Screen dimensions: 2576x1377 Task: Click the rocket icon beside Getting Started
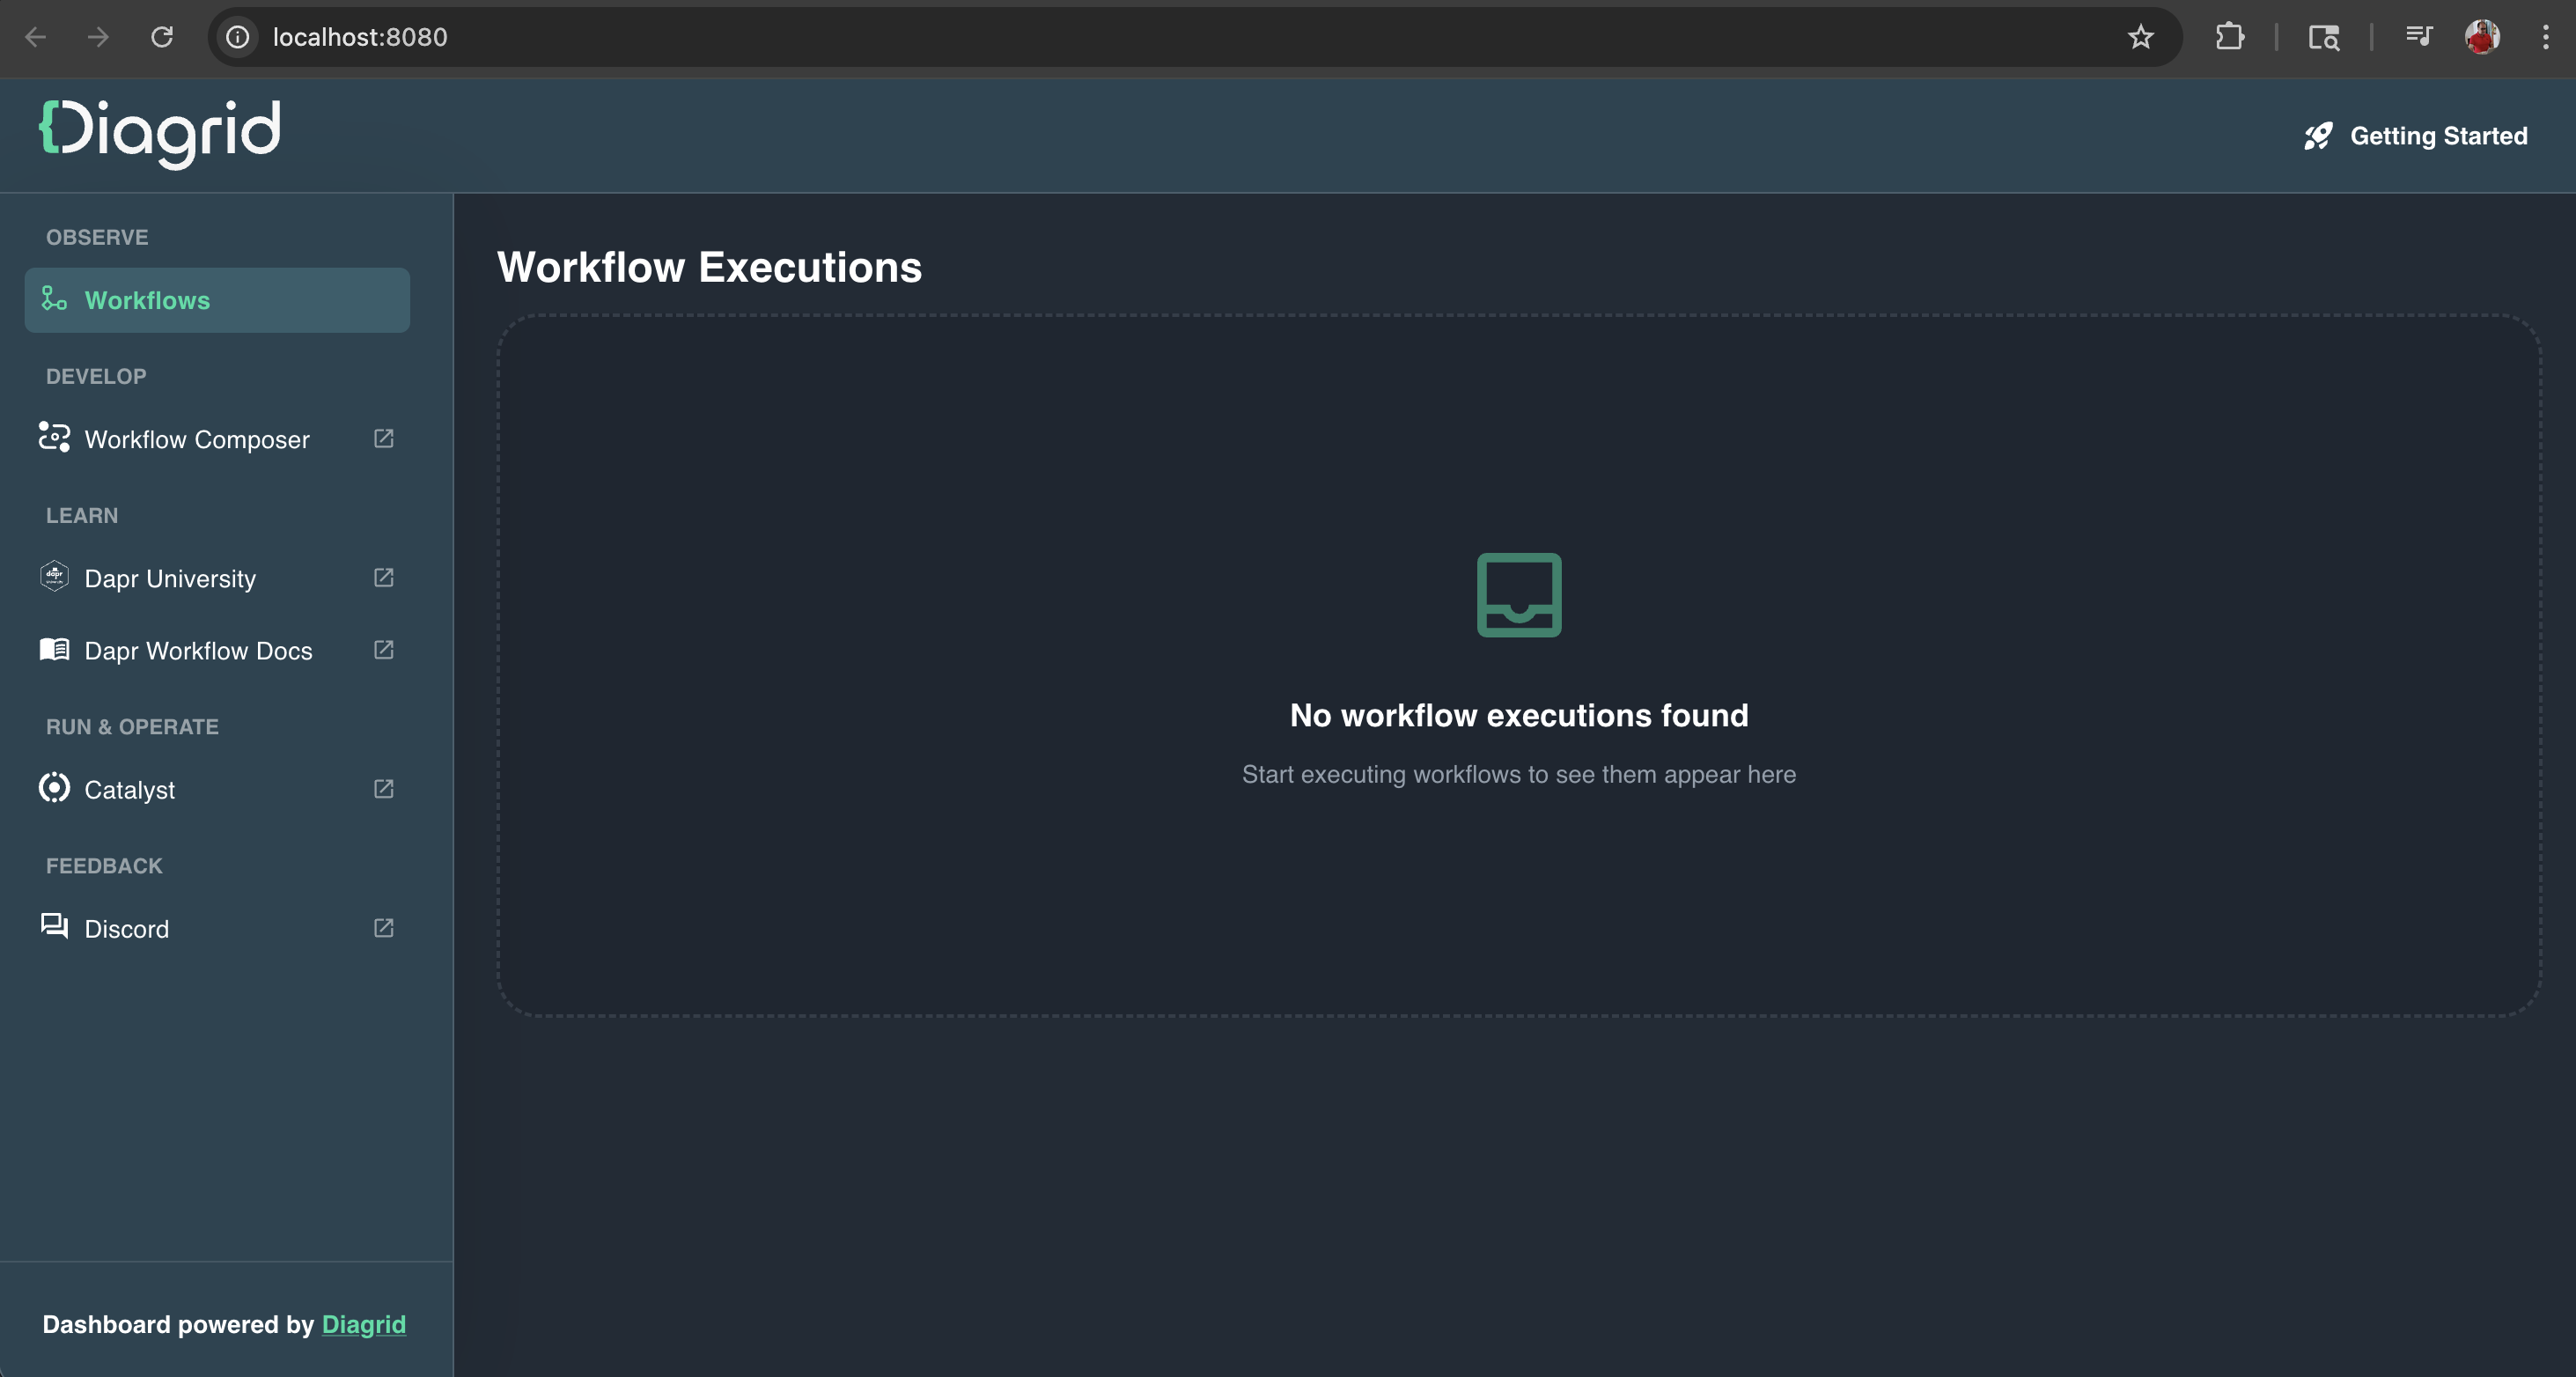click(2317, 136)
